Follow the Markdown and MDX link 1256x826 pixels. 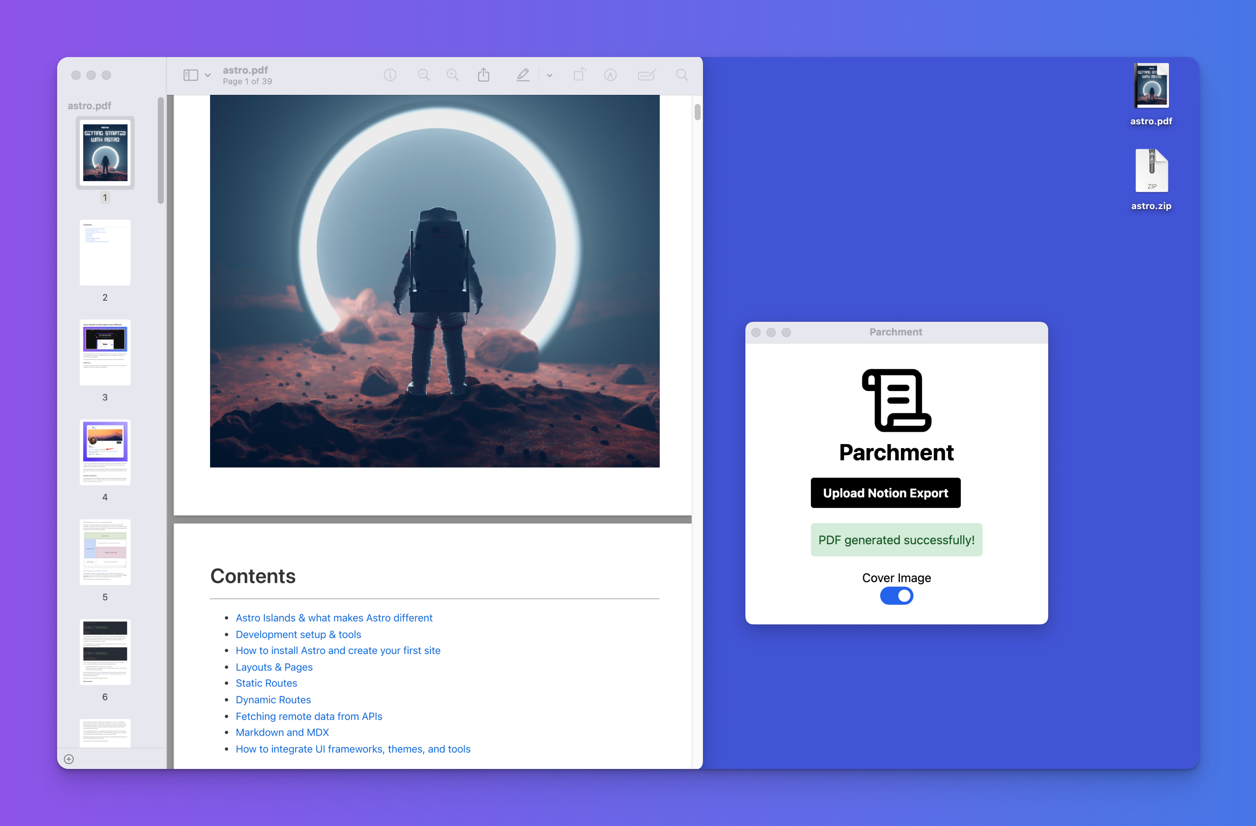tap(282, 732)
